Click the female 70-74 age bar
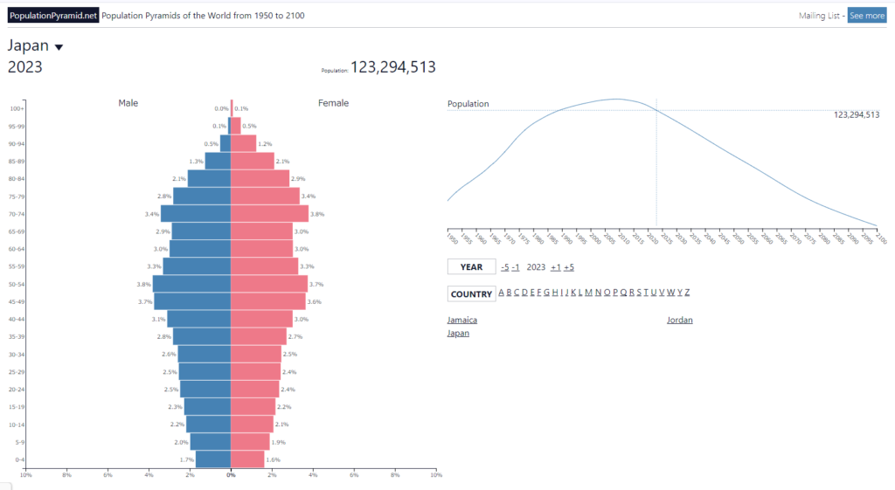Image resolution: width=895 pixels, height=490 pixels. [x=269, y=213]
